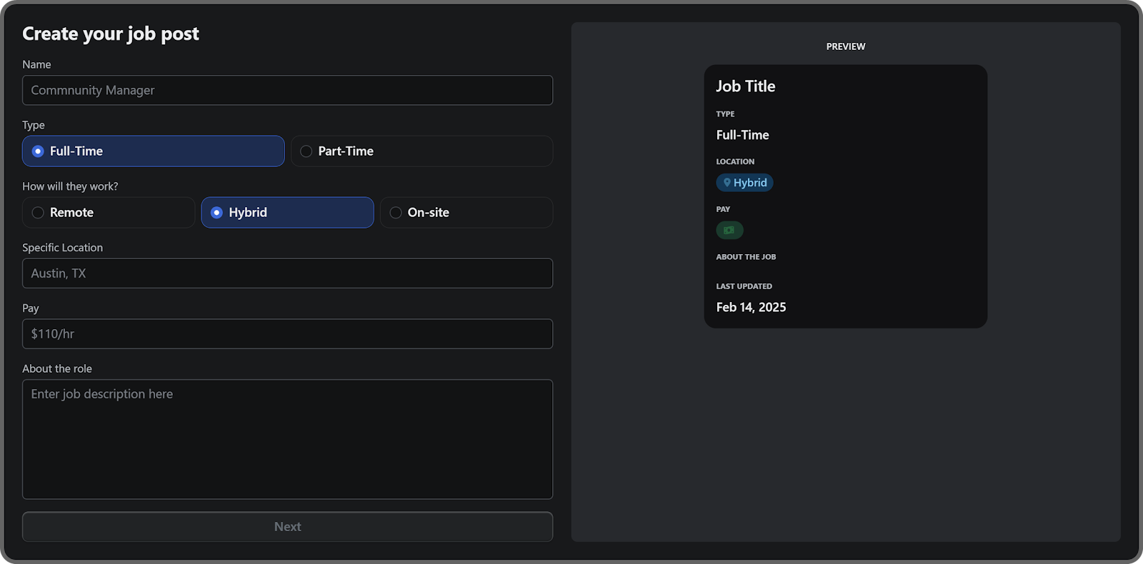This screenshot has height=564, width=1143.
Task: Click the Feb 14, 2025 date text
Action: [x=751, y=307]
